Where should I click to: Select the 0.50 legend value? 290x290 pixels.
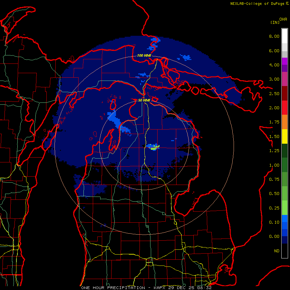click(274, 194)
